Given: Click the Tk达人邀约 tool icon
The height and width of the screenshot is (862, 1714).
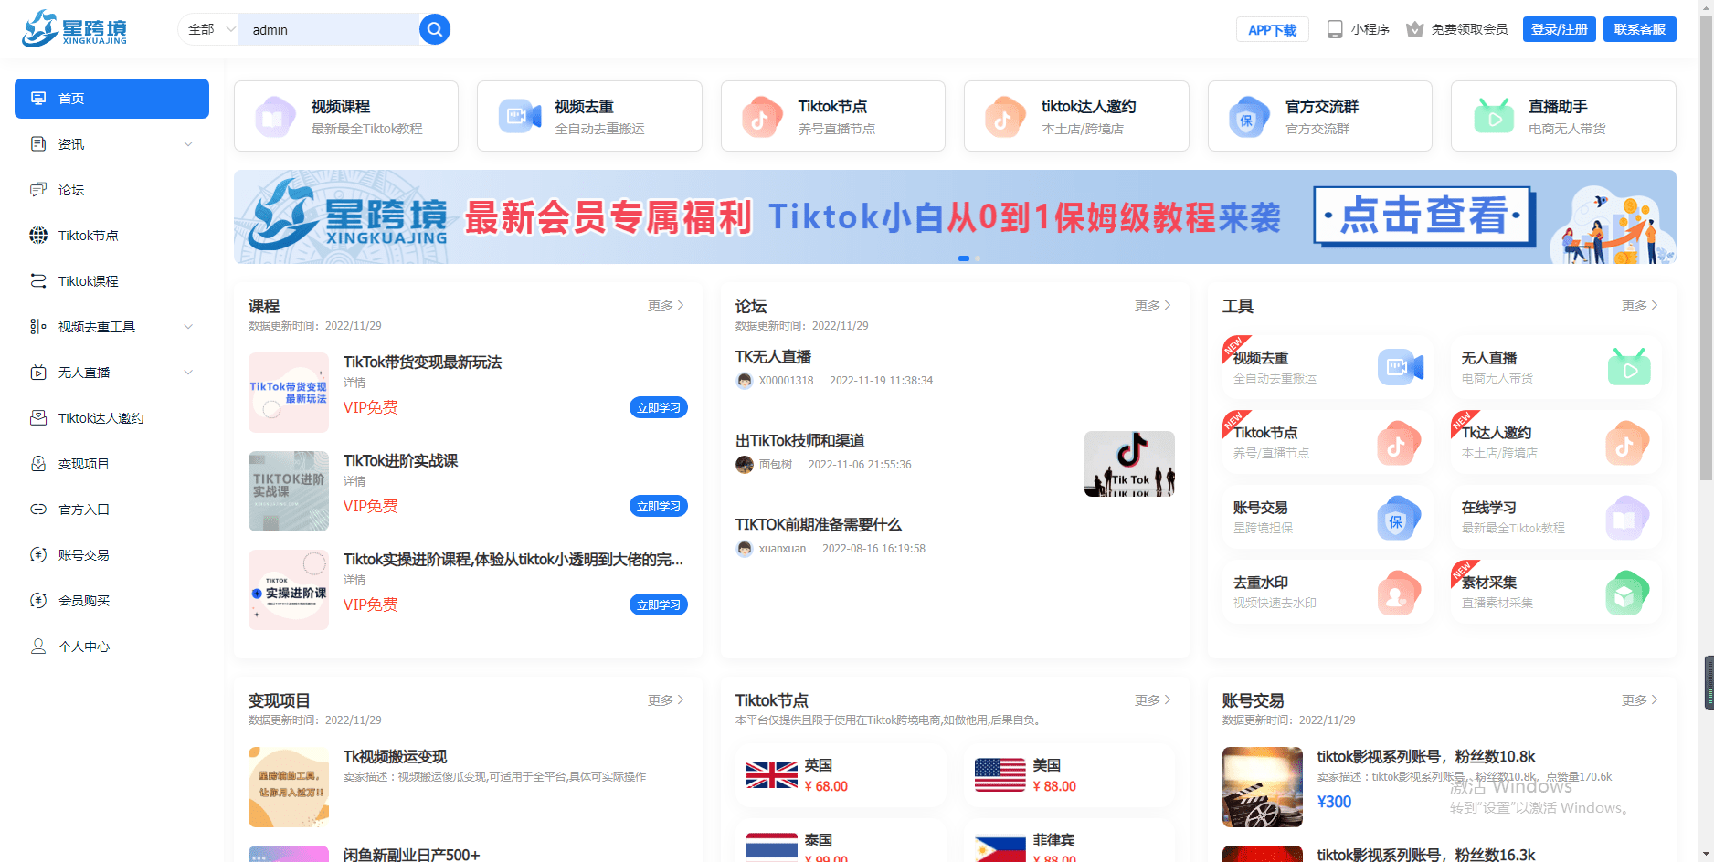Looking at the screenshot, I should pos(1627,443).
